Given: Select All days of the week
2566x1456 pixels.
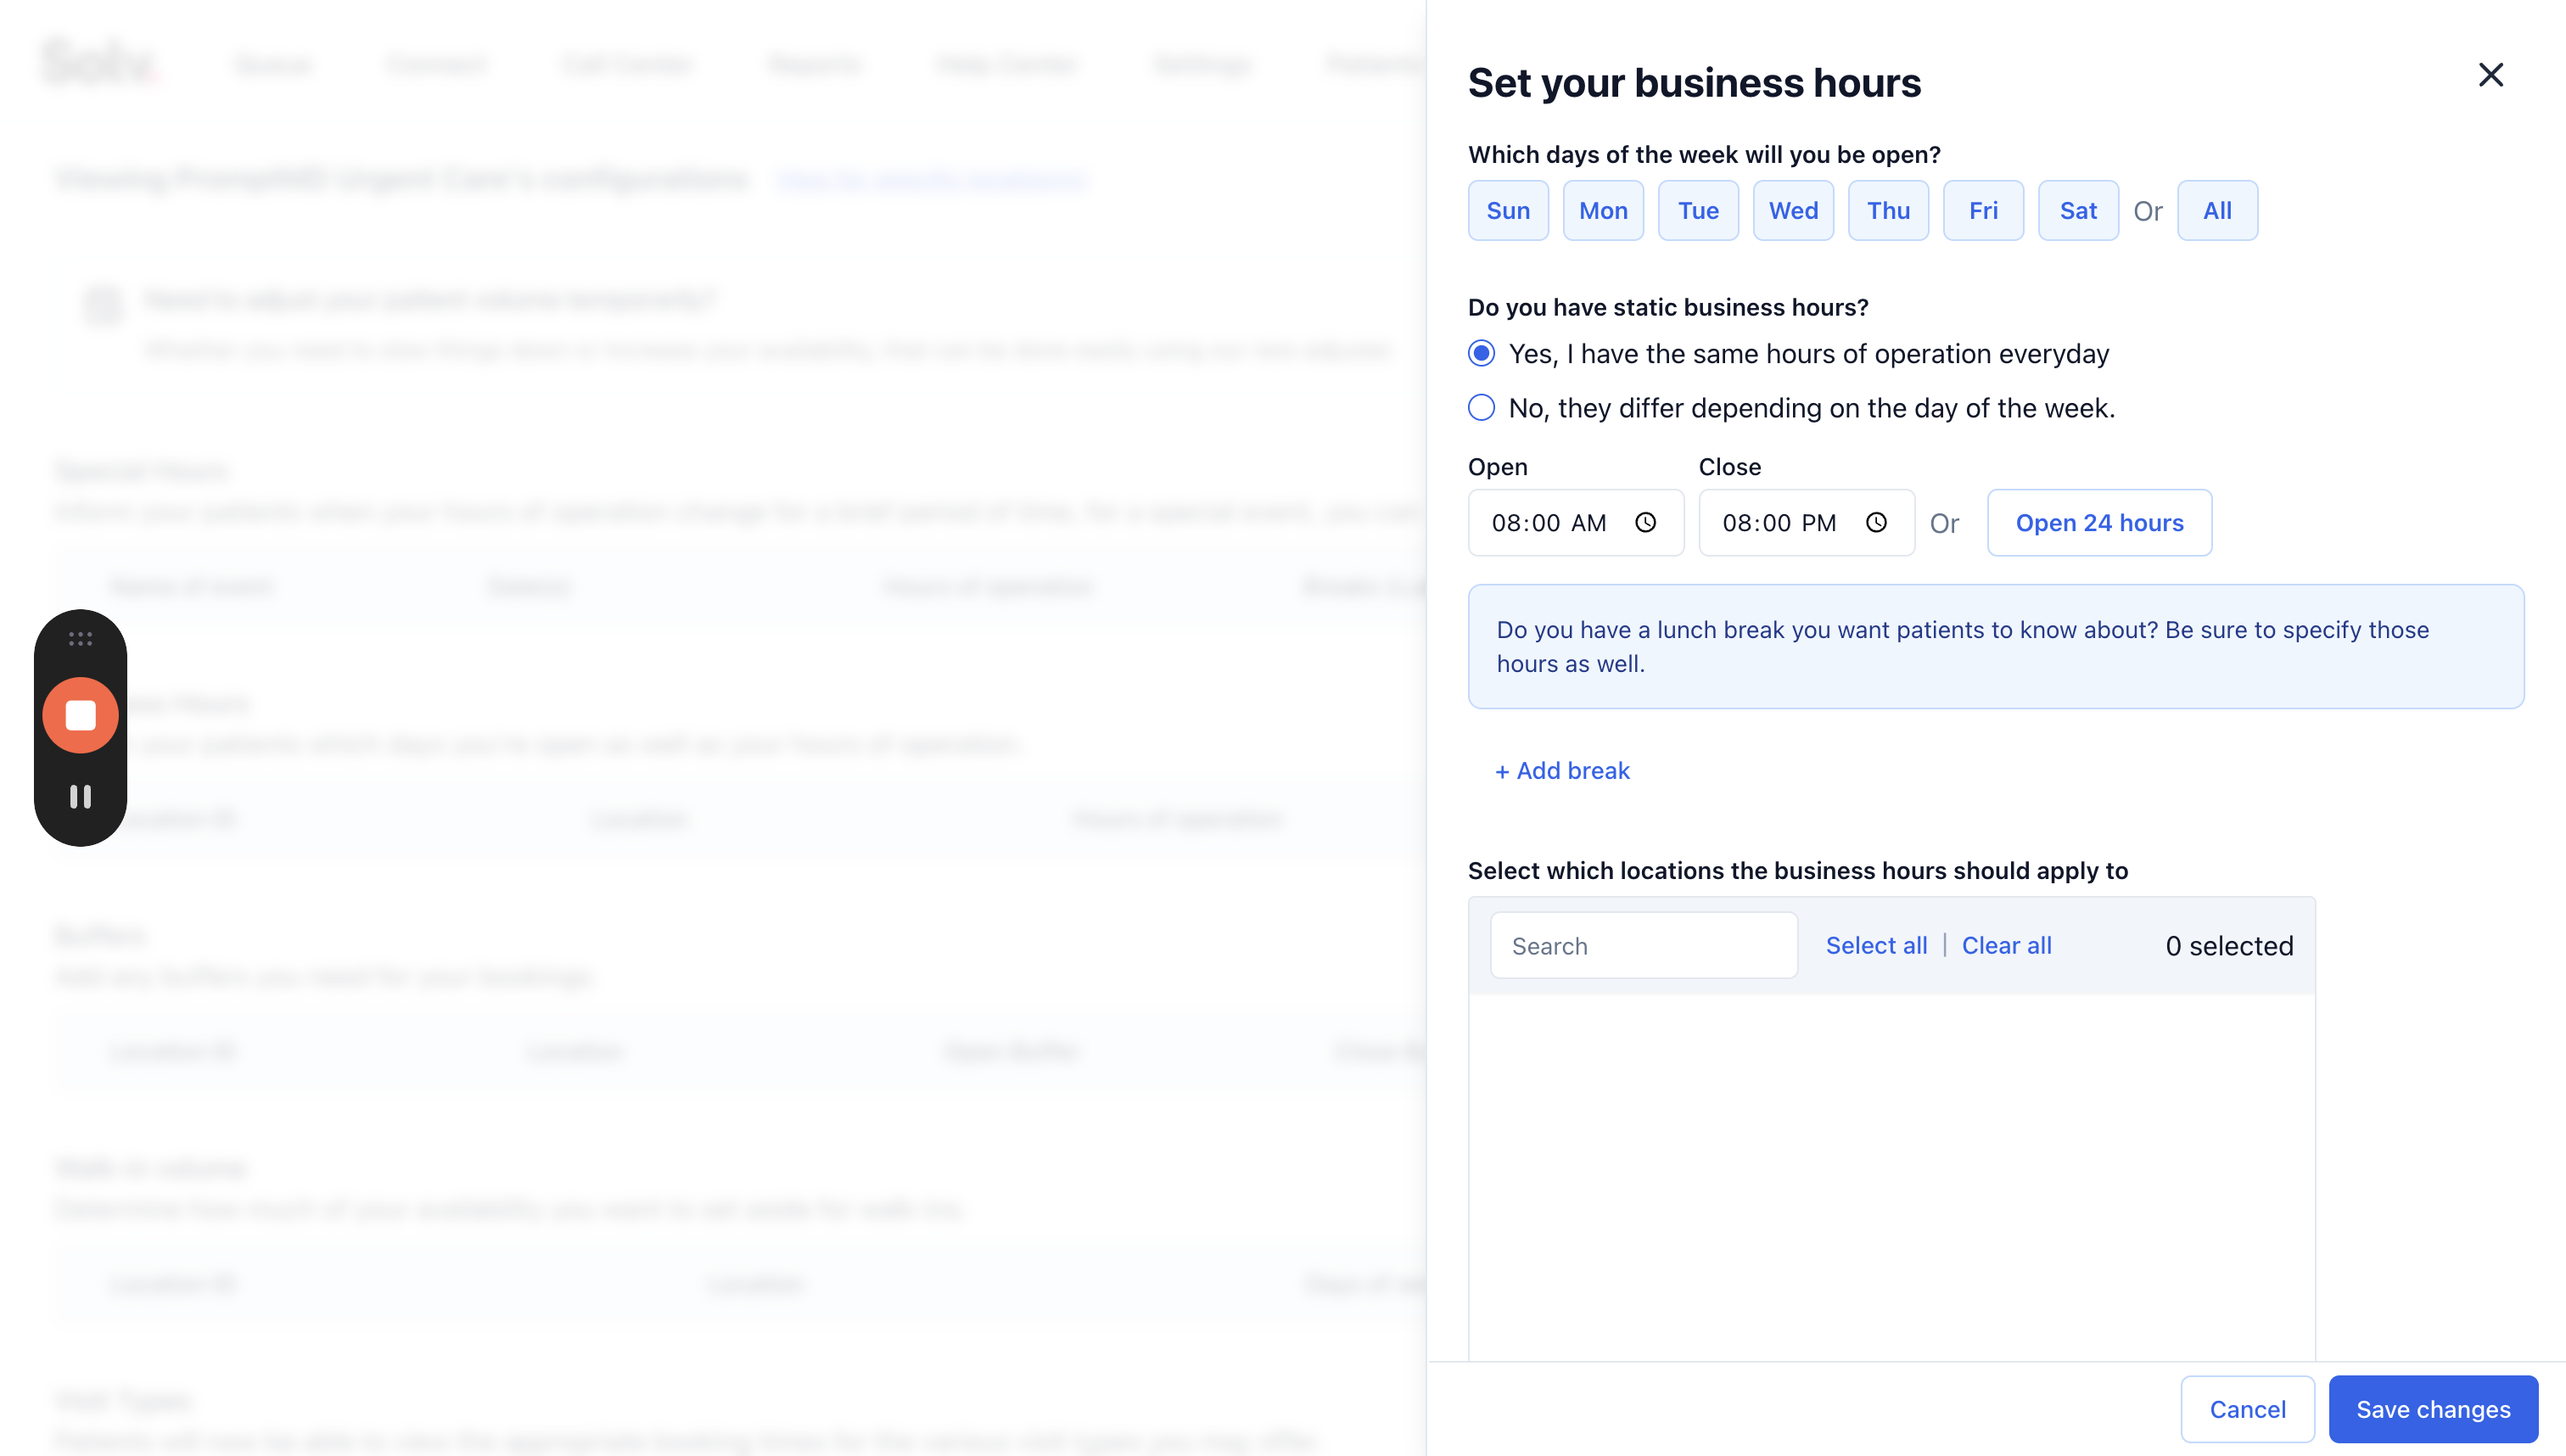Looking at the screenshot, I should pyautogui.click(x=2216, y=210).
